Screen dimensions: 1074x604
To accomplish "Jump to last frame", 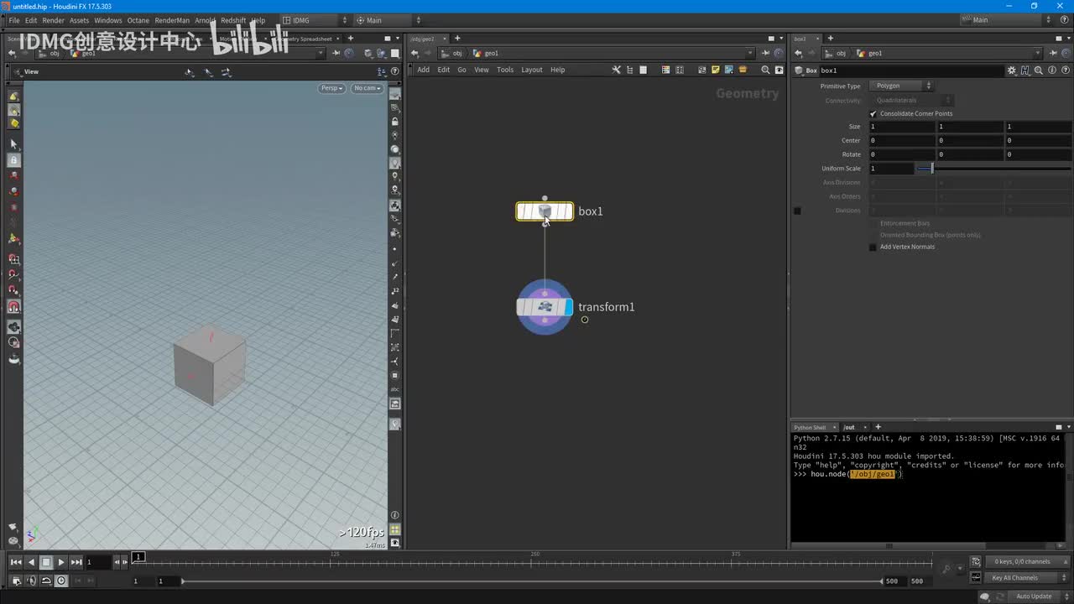I will click(76, 562).
